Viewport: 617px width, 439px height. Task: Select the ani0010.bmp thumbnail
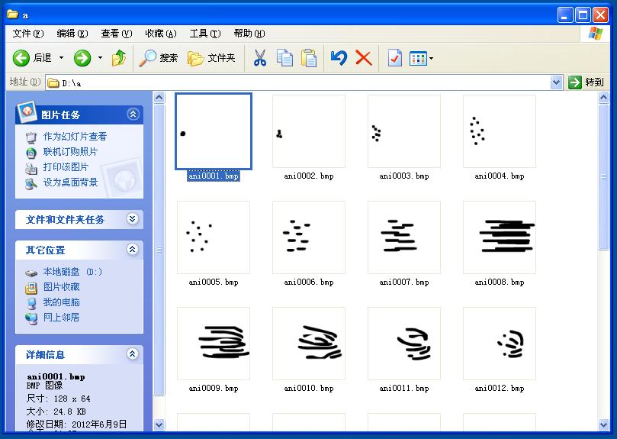309,344
